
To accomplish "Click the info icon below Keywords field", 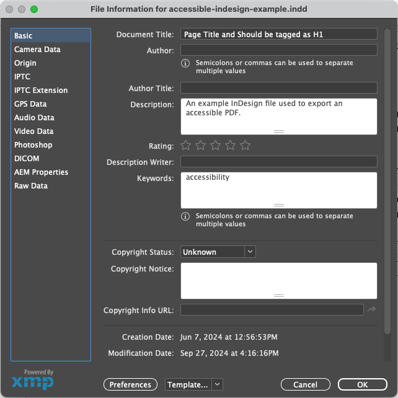I will [x=185, y=216].
